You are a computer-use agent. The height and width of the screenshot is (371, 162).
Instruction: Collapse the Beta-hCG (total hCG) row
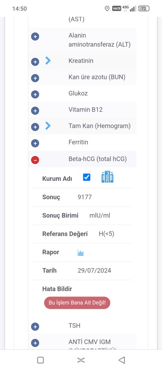coord(35,160)
